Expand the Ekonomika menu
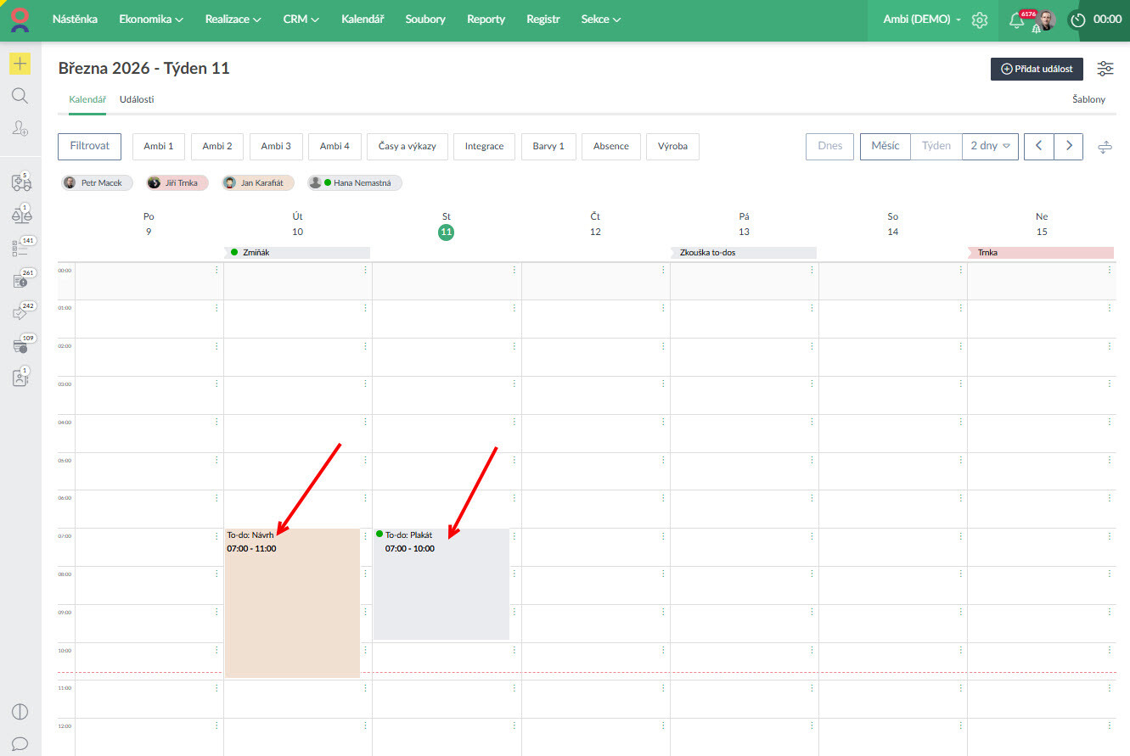1130x756 pixels. [x=151, y=19]
